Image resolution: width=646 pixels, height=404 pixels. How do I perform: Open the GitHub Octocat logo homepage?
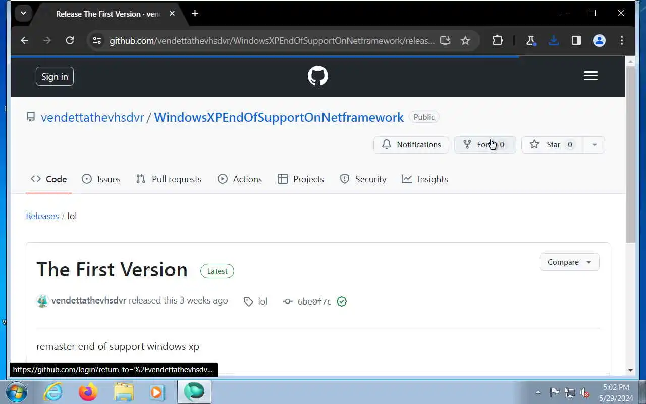[318, 76]
